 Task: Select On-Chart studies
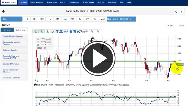click(7, 30)
